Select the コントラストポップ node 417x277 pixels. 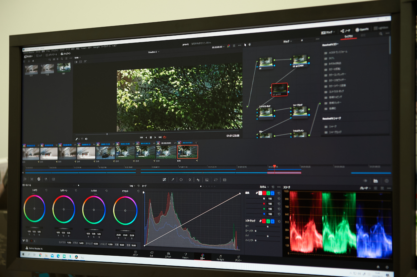(266, 112)
